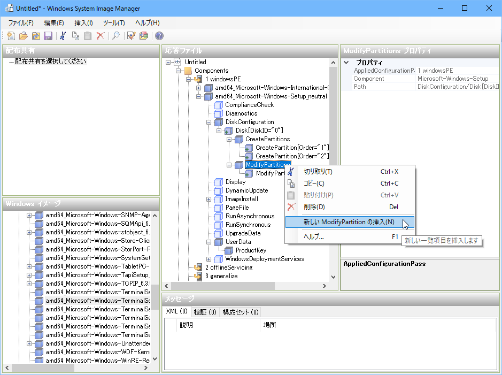Click the Paste clipboard icon in the toolbar

coord(88,36)
